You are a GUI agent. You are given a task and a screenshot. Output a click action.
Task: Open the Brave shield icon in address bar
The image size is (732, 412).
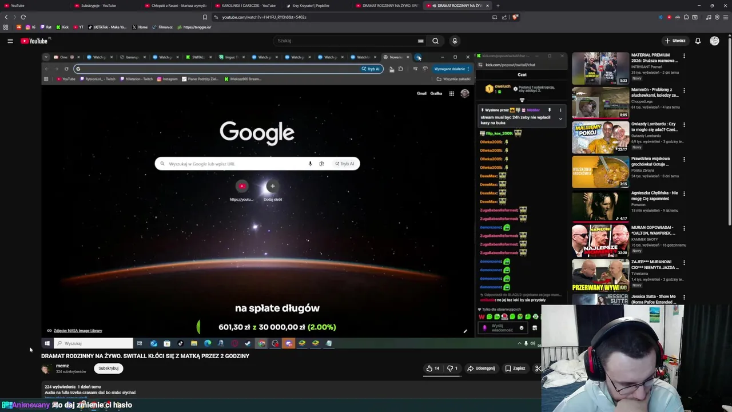(x=515, y=17)
